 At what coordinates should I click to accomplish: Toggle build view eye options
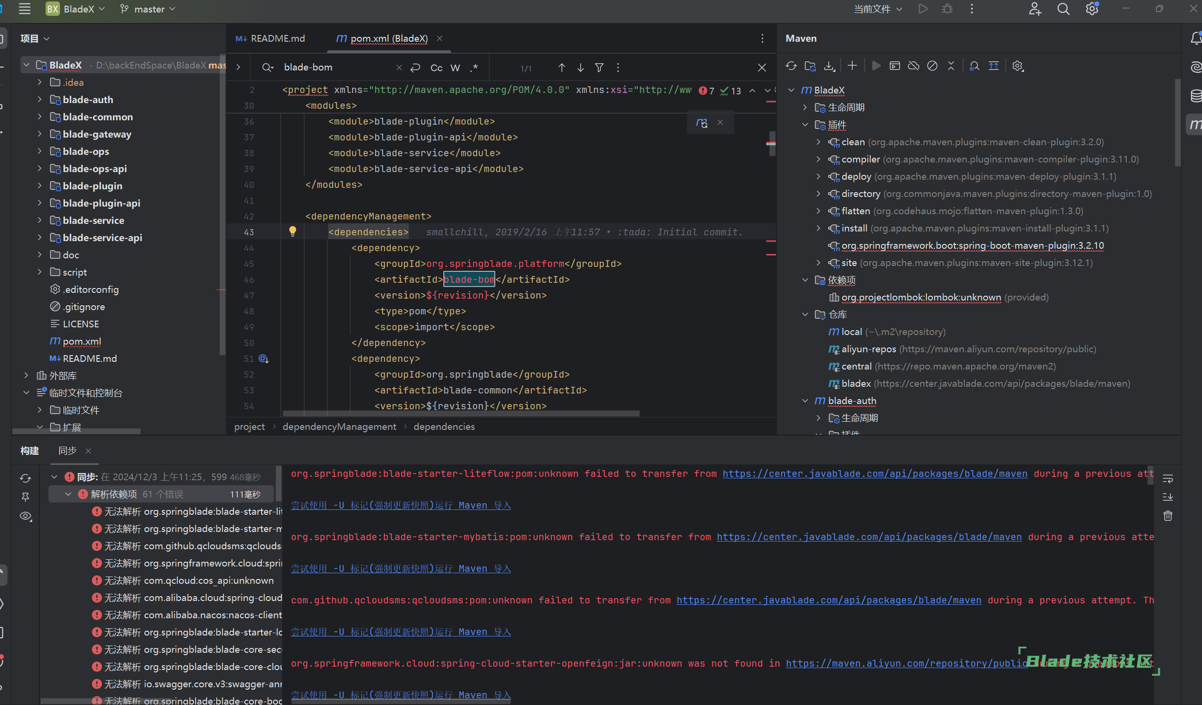25,516
